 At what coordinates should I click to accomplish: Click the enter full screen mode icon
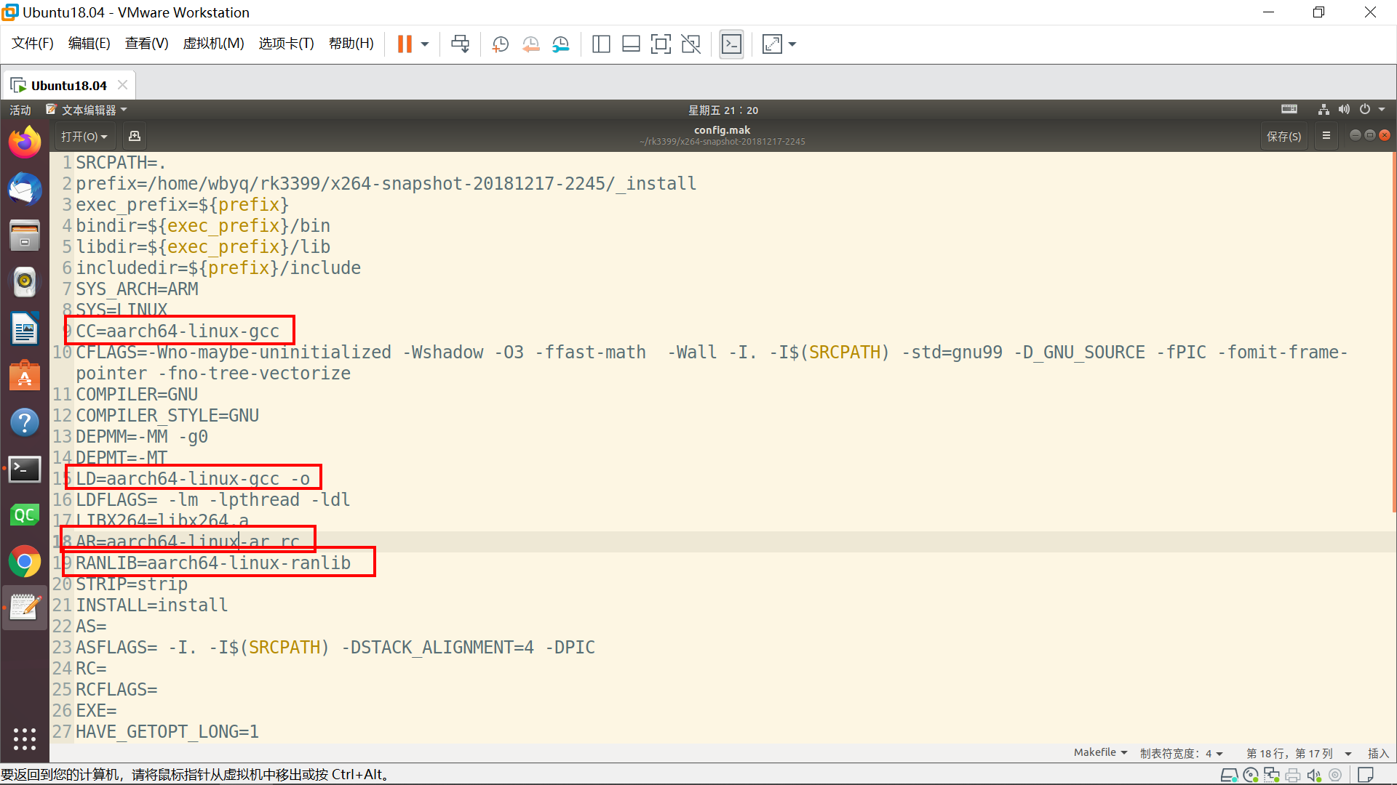(660, 44)
